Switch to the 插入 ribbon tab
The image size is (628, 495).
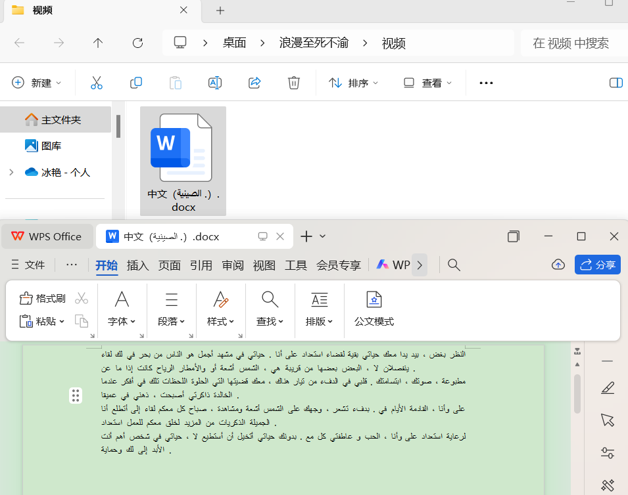pyautogui.click(x=138, y=265)
